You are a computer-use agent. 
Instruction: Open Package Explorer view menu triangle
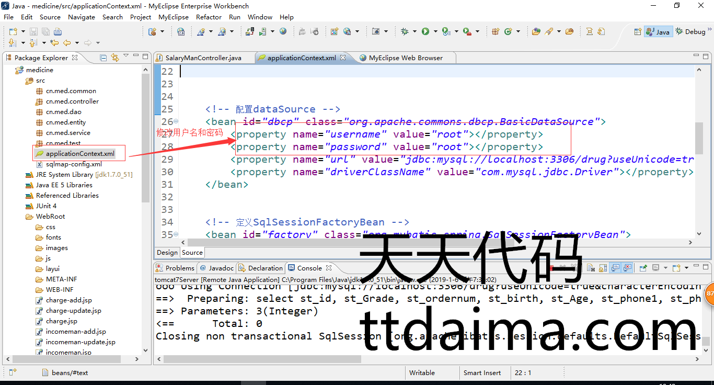click(x=127, y=57)
